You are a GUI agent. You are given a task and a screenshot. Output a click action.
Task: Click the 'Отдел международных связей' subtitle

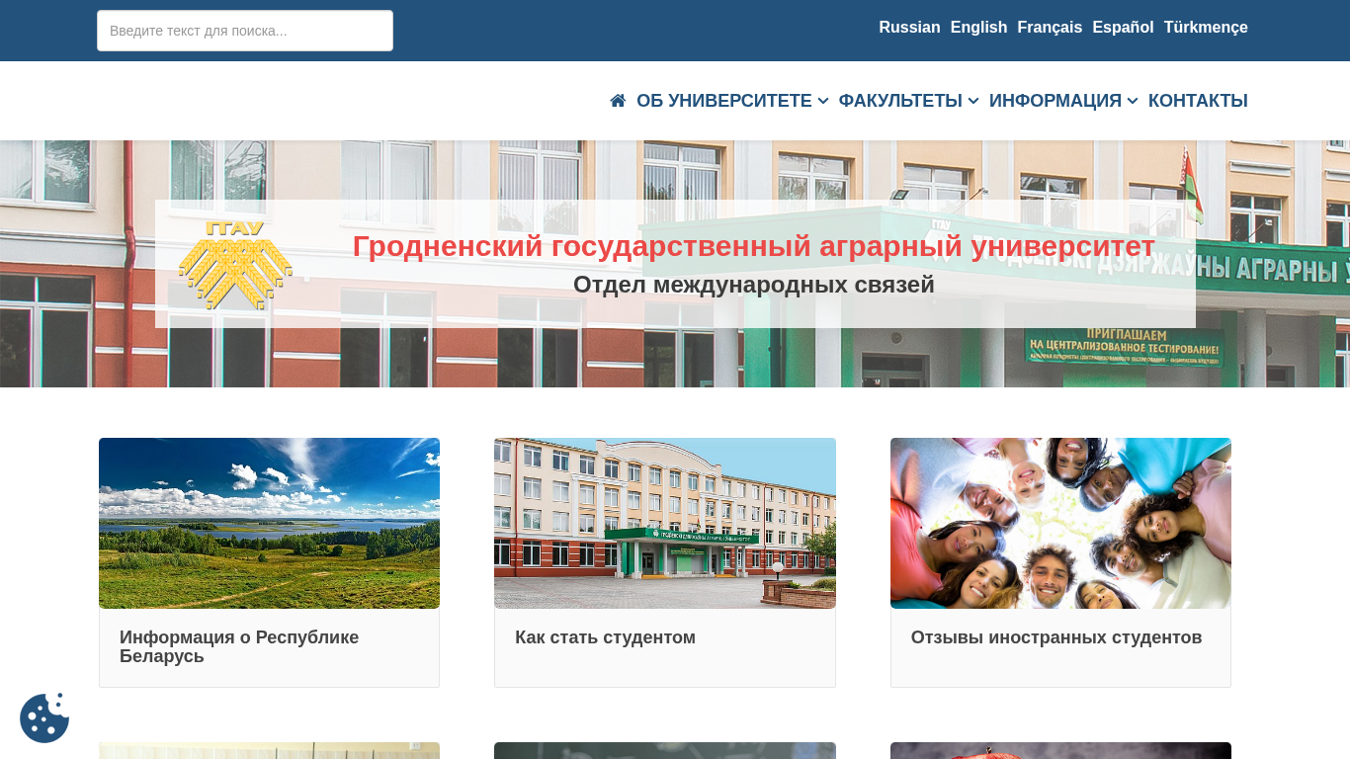pyautogui.click(x=754, y=285)
